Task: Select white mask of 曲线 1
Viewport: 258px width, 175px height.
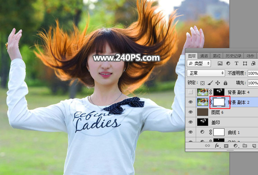Action: point(219,132)
